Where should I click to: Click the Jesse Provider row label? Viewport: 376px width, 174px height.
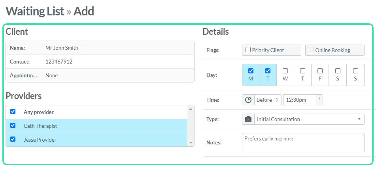pyautogui.click(x=40, y=140)
